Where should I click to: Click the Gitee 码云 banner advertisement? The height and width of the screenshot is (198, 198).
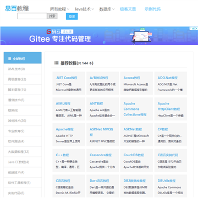(x=99, y=36)
